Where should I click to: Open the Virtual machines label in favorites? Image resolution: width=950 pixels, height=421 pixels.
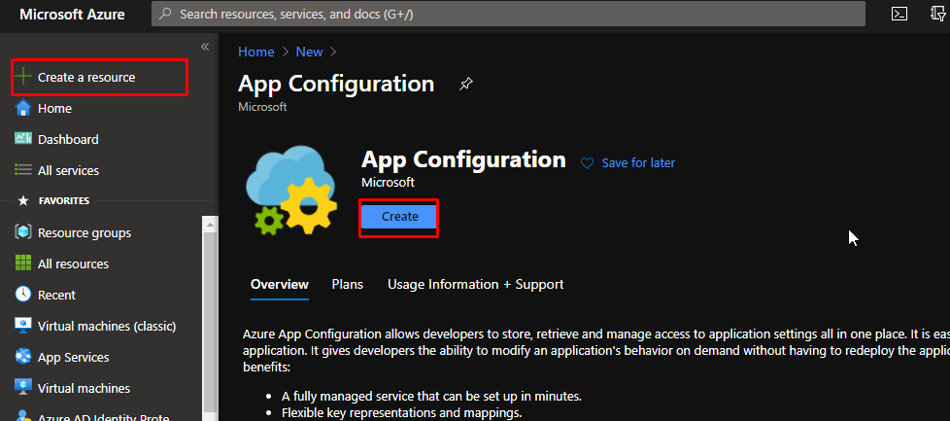[x=84, y=388]
